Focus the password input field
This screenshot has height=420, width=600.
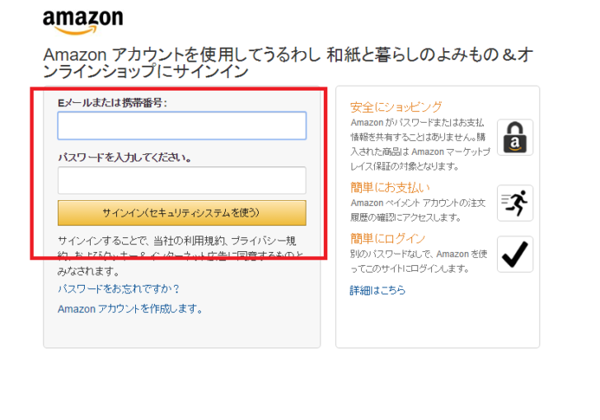(181, 180)
